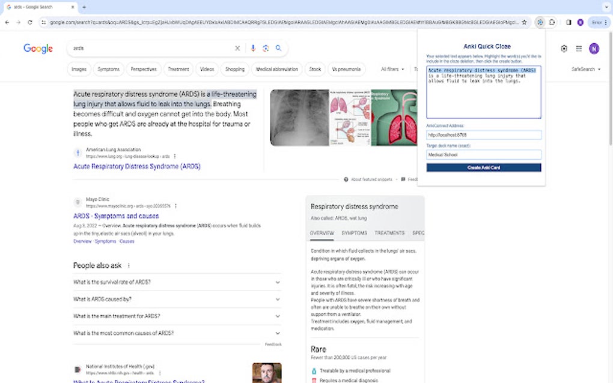
Task: Open Google Lens image search
Action: tap(266, 49)
